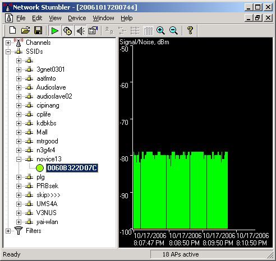Viewport: 276px width, 261px height.
Task: Zoom in with the magnifier plus icon
Action: click(160, 30)
